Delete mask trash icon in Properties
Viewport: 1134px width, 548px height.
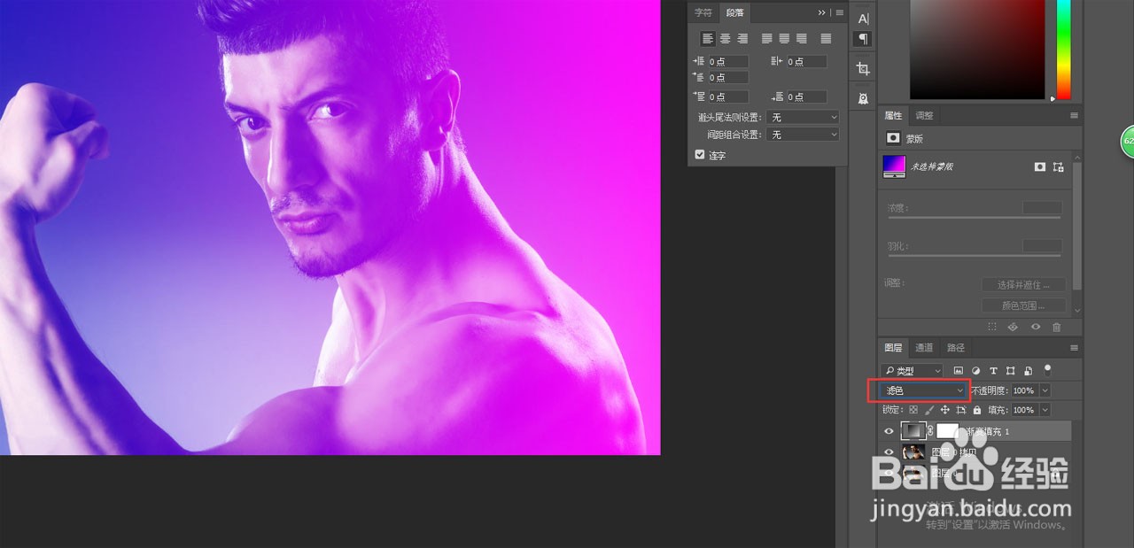point(1056,327)
